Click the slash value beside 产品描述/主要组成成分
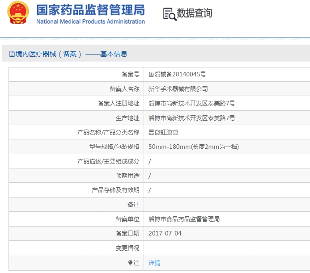The height and width of the screenshot is (273, 310). click(150, 161)
